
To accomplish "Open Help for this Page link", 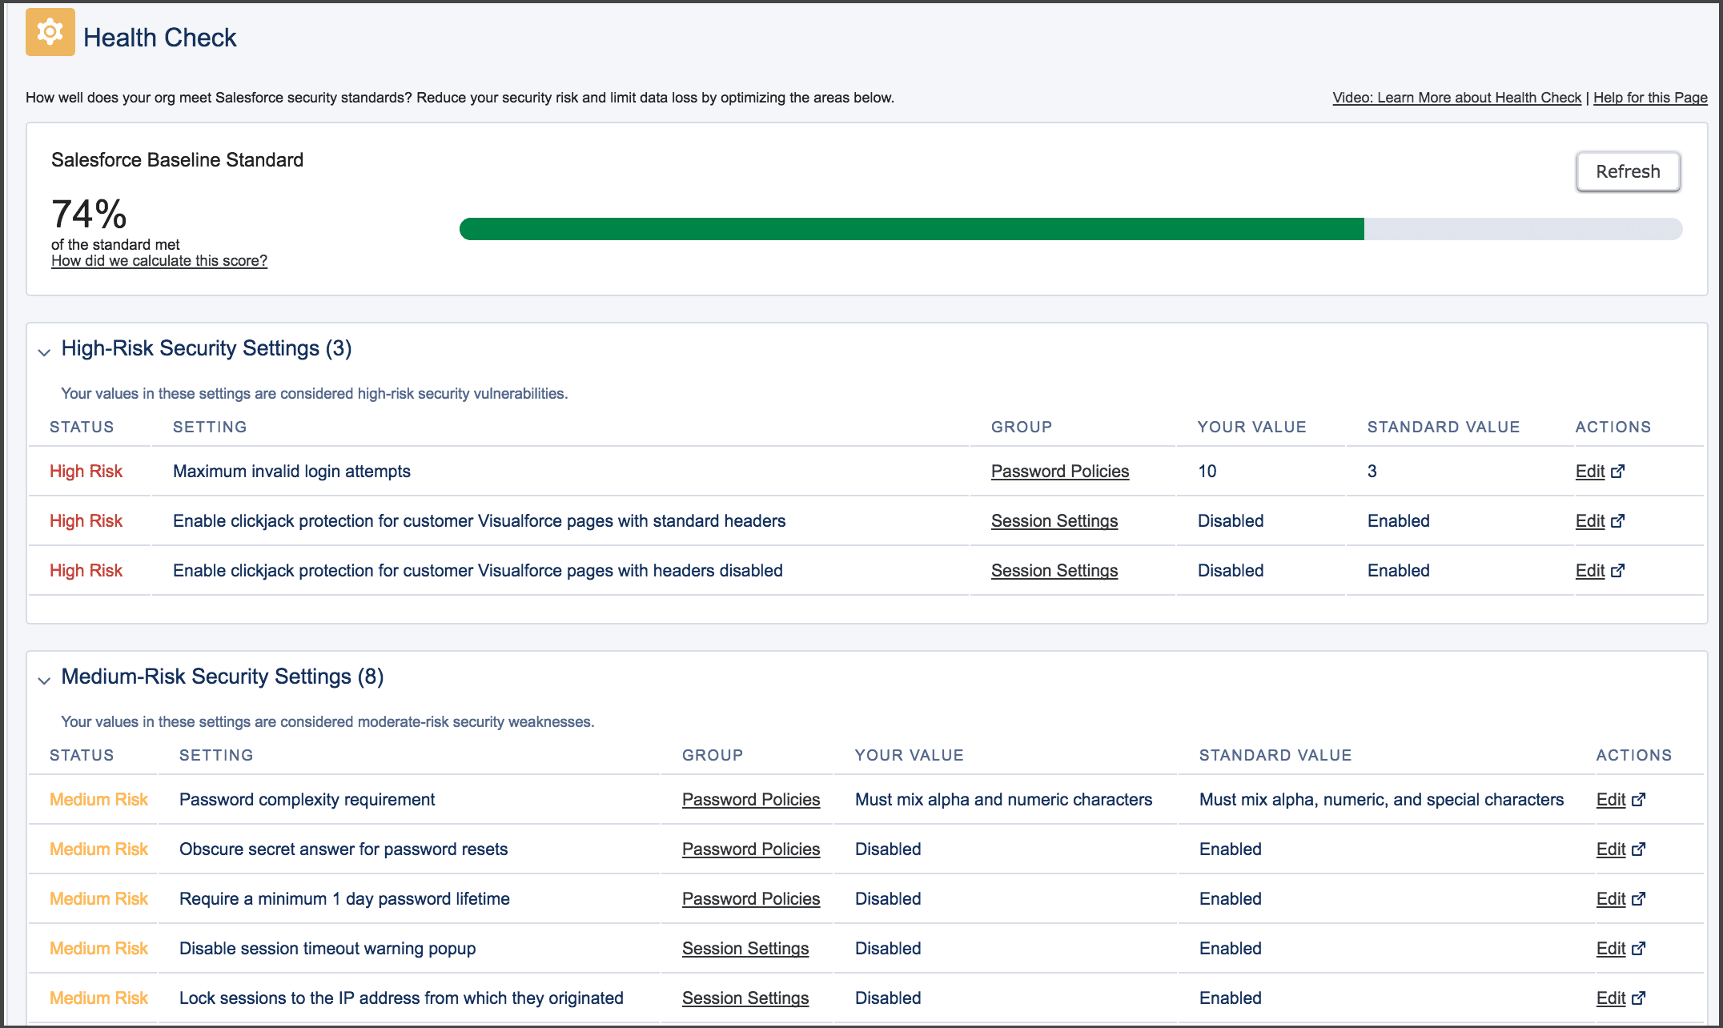I will point(1650,98).
